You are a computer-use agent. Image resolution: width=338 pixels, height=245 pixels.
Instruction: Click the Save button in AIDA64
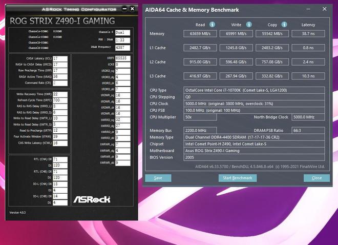click(x=158, y=178)
